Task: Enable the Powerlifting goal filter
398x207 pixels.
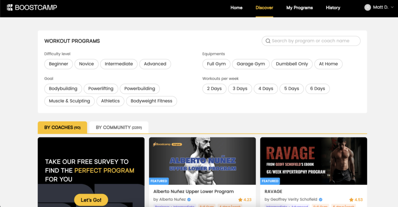Action: coord(101,89)
